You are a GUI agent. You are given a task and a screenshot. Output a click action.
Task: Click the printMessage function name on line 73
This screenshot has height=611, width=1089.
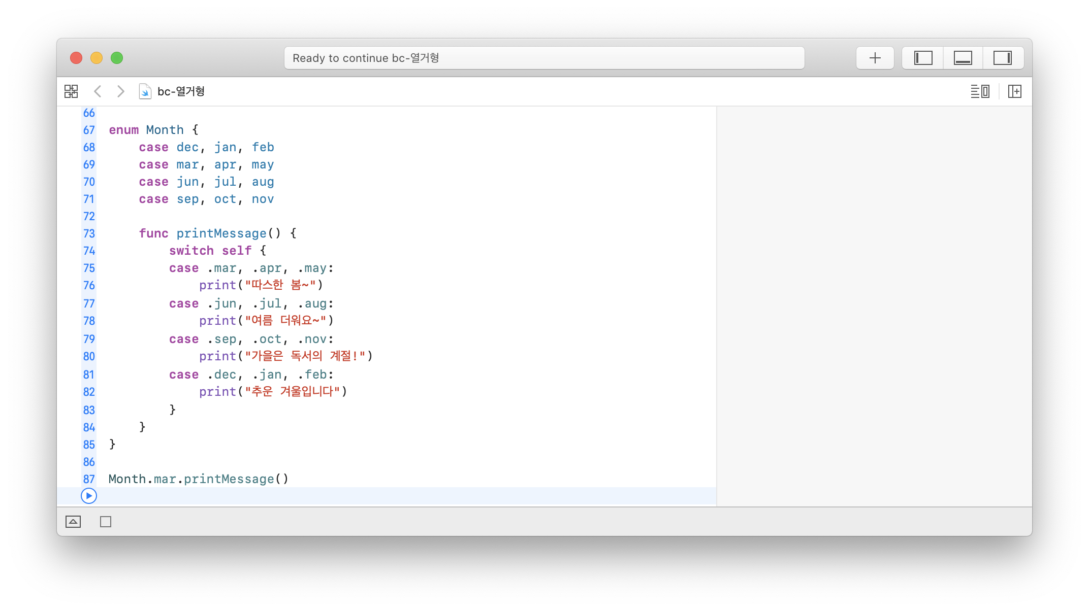click(x=221, y=233)
